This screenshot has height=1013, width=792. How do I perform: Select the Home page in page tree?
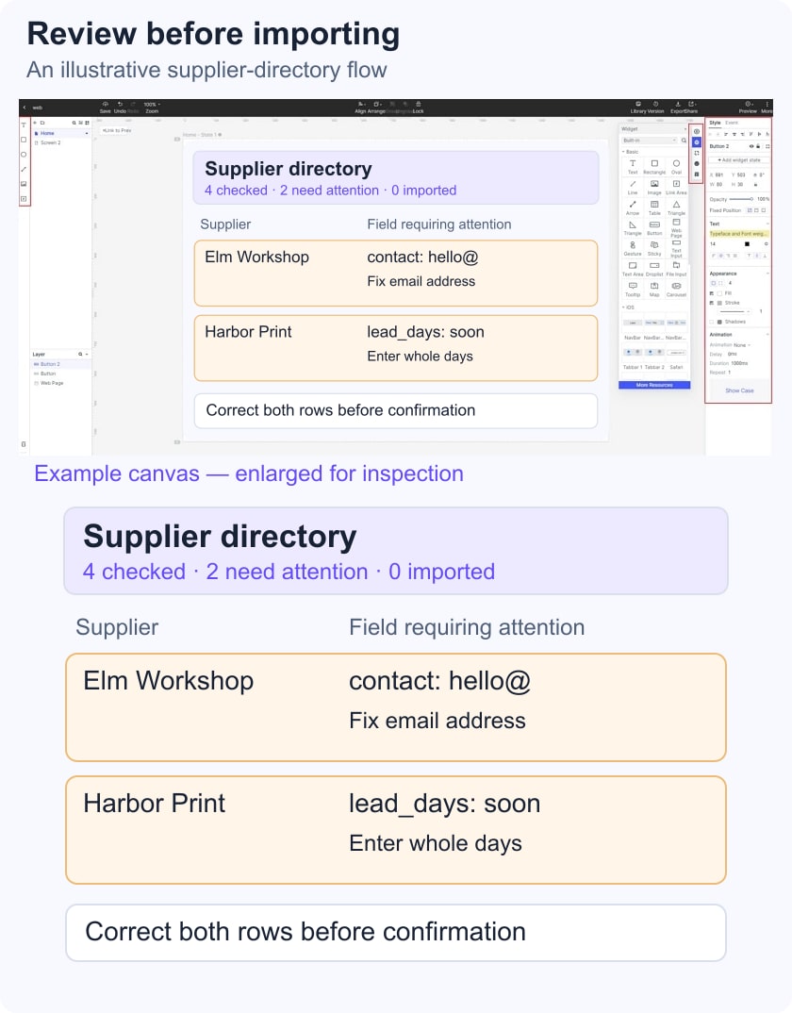pos(60,133)
